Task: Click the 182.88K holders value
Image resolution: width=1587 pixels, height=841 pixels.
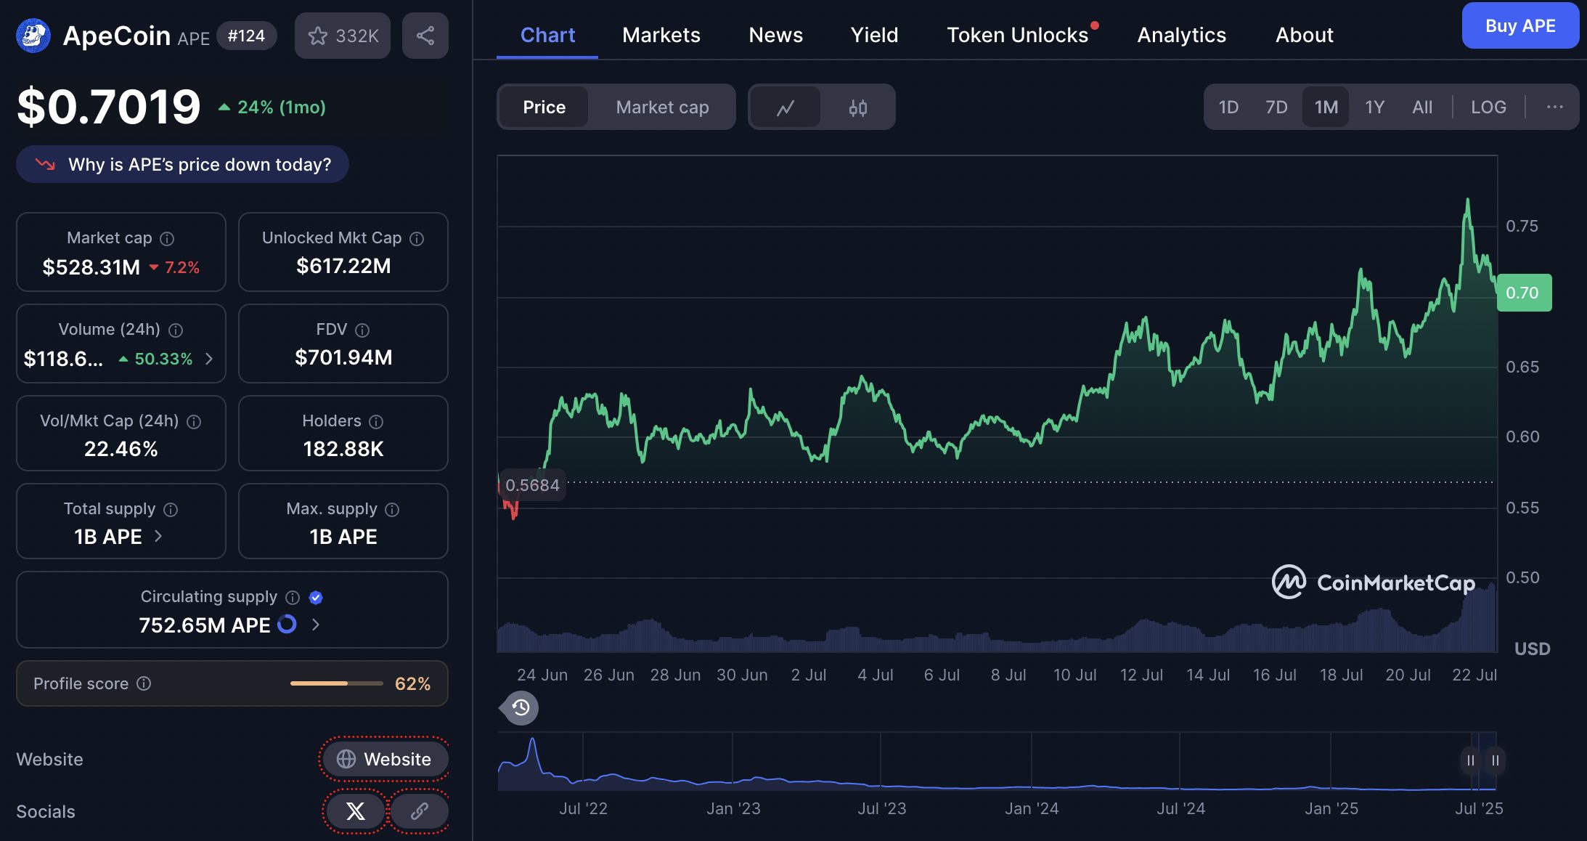Action: pyautogui.click(x=343, y=449)
